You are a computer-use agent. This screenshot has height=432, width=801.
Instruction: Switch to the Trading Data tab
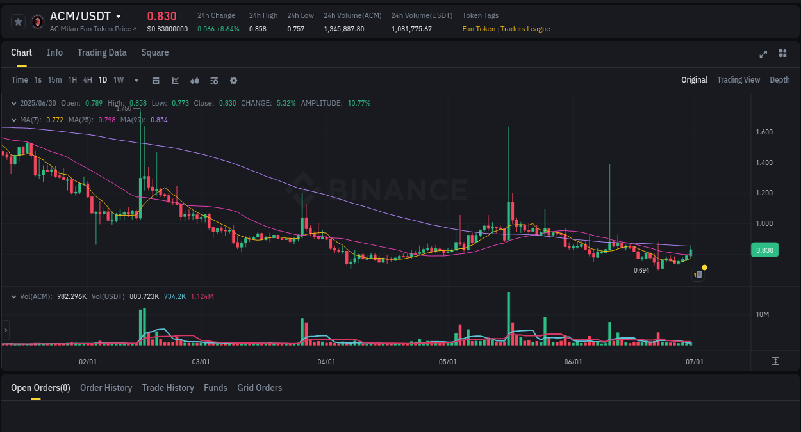[102, 52]
